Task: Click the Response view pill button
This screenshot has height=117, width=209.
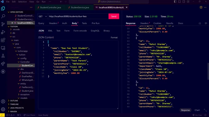Action: coord(185,110)
